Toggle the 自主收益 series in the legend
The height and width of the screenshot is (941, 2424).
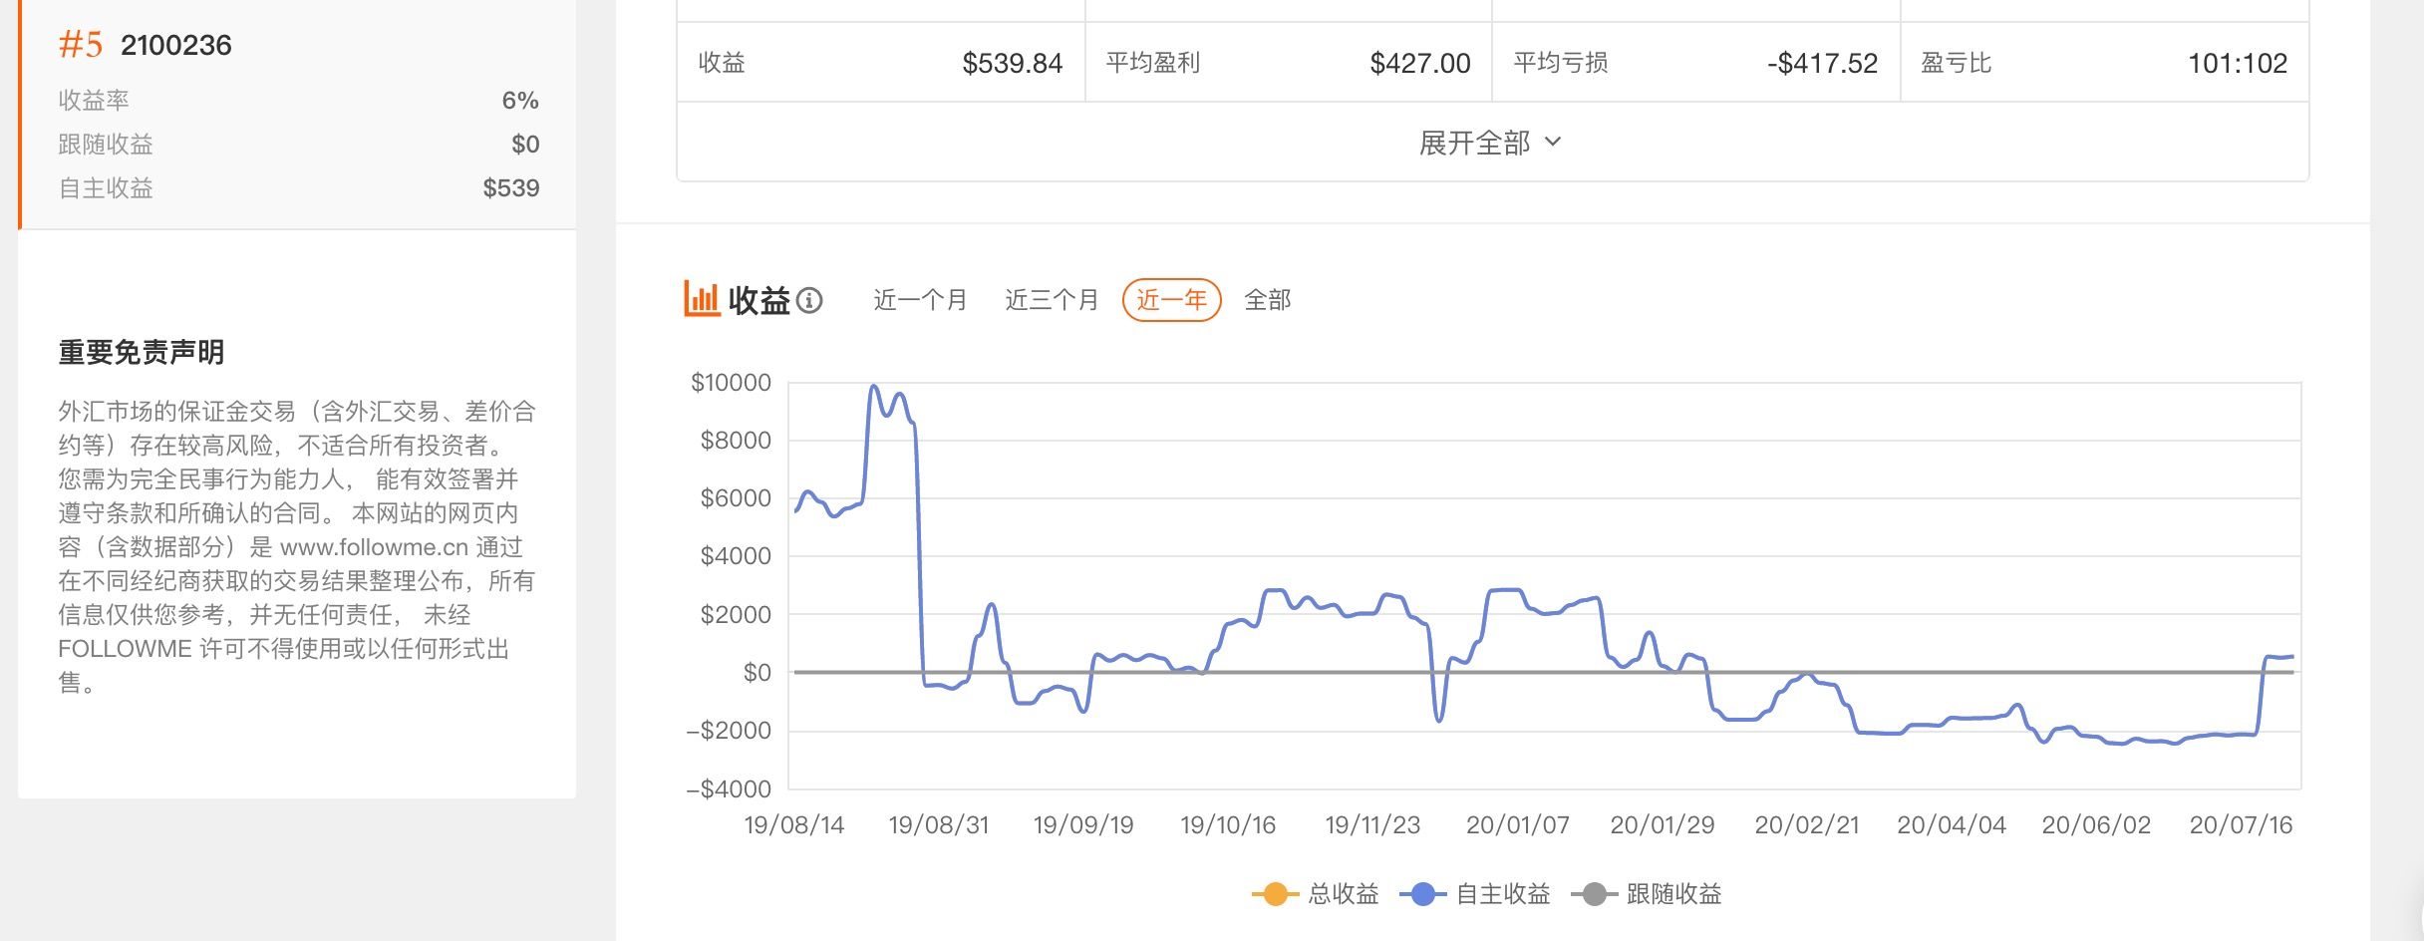coord(1475,894)
